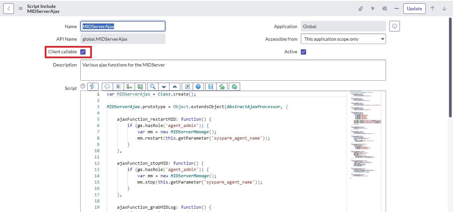
Task: Click the down arrow for next record
Action: pos(444,9)
